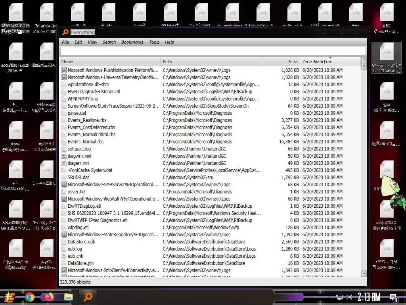The image size is (406, 305).
Task: Open the Bookmarks menu
Action: (132, 42)
